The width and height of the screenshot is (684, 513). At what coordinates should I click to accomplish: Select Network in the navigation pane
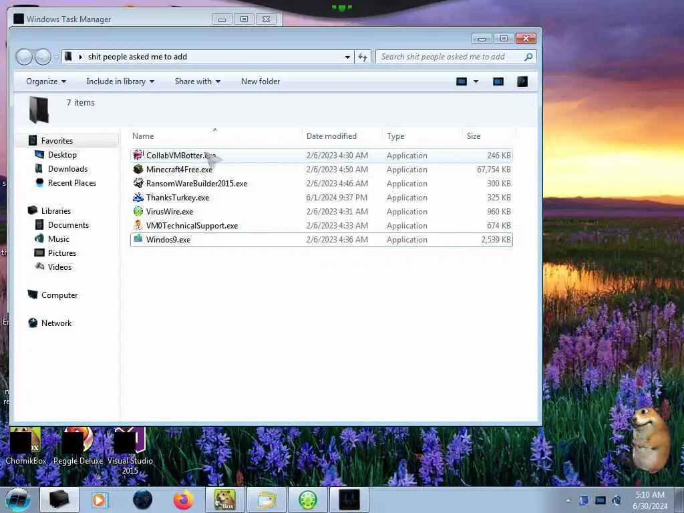56,323
